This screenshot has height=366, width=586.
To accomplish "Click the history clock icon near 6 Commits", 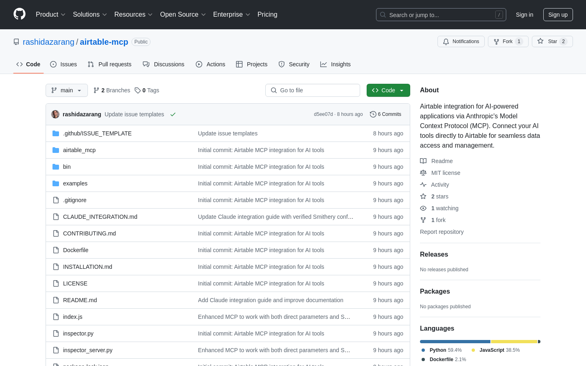I will 373,114.
